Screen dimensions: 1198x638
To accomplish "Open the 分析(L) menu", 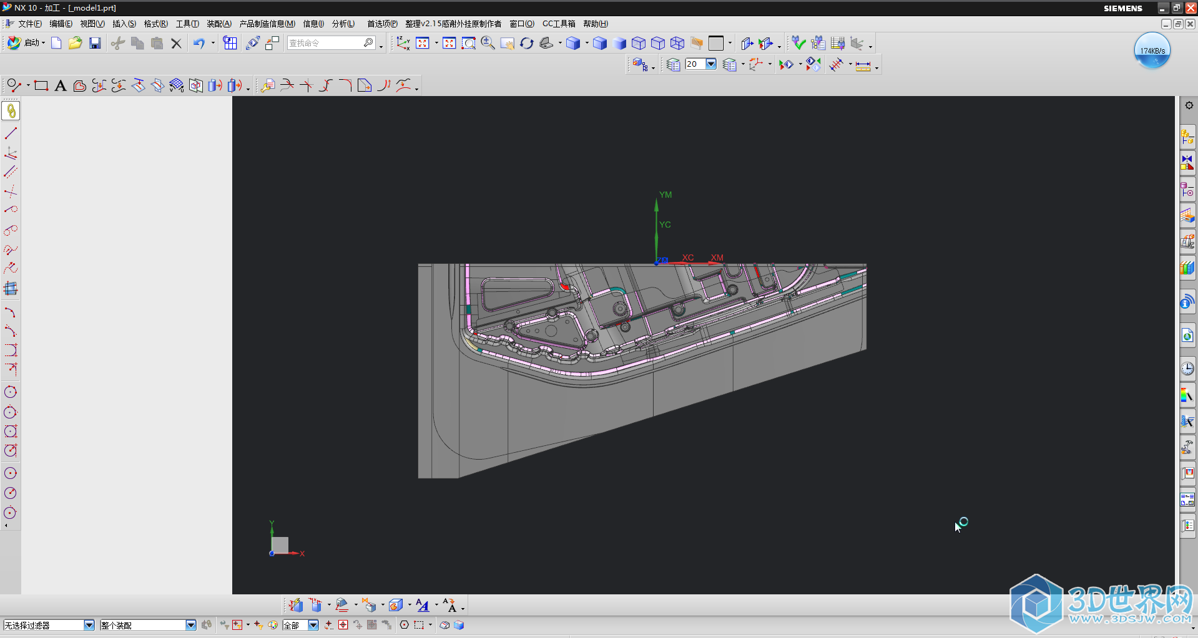I will click(343, 24).
